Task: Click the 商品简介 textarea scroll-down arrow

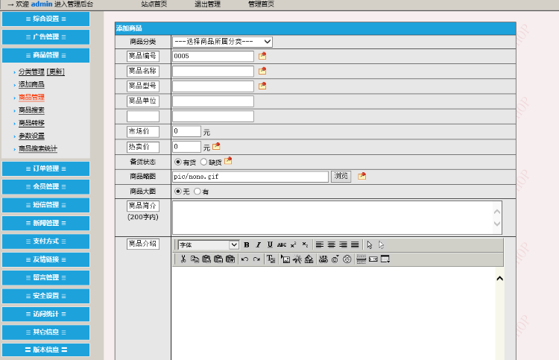Action: click(497, 224)
